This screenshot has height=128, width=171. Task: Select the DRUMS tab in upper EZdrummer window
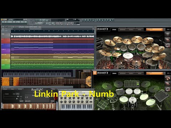[114, 30]
